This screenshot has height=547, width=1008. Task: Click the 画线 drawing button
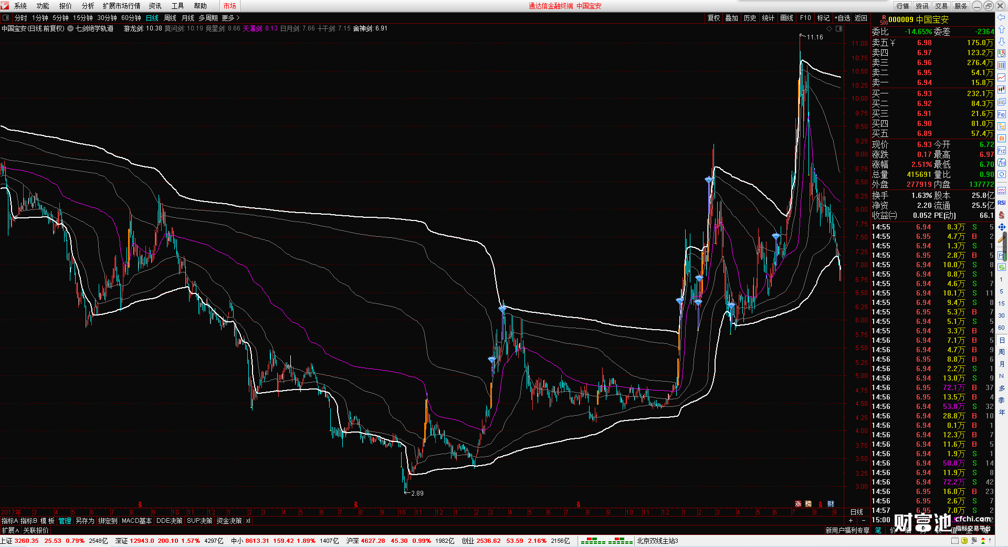787,18
